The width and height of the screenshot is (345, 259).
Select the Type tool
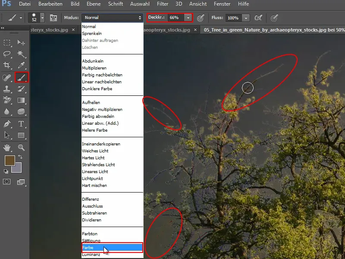[21, 124]
